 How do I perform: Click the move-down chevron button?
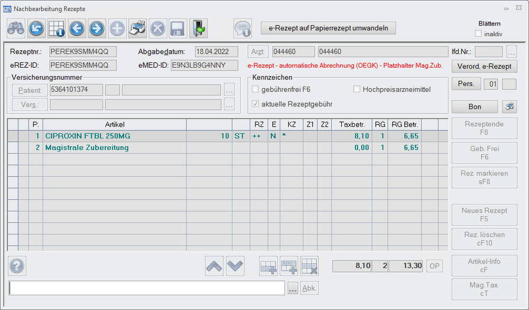tap(235, 267)
